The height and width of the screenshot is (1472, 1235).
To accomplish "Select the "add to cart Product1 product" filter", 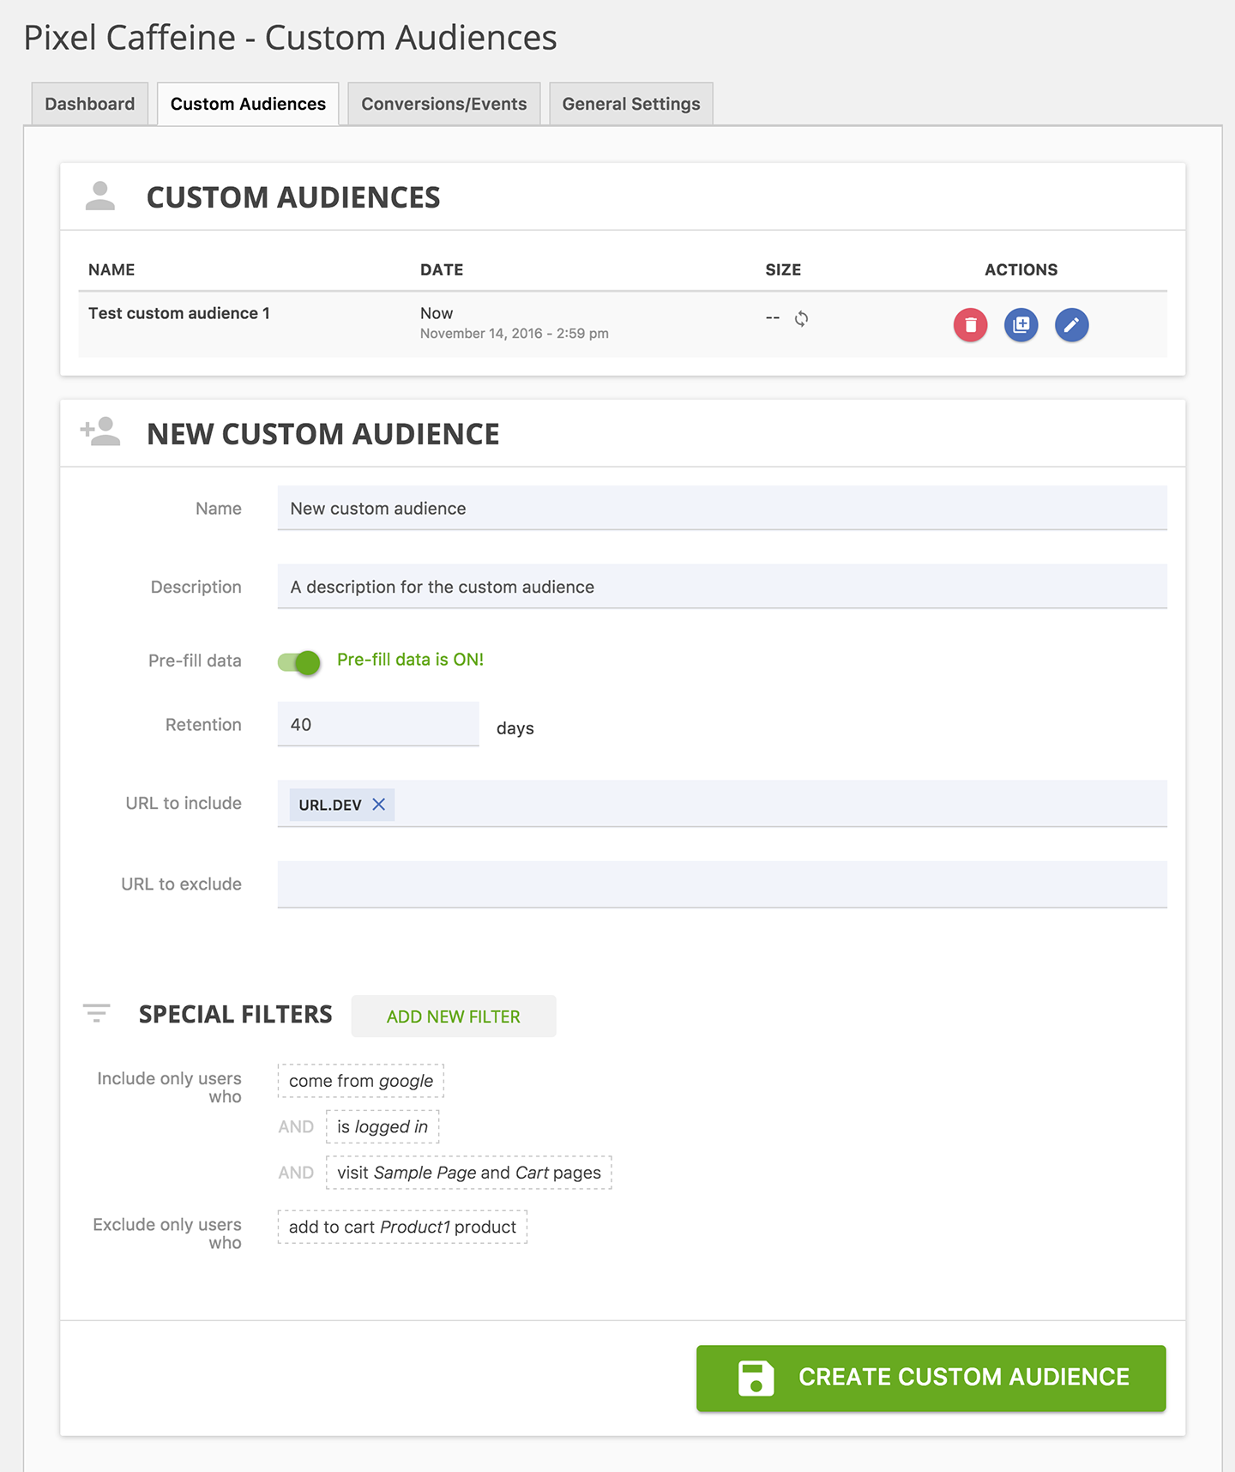I will point(402,1228).
